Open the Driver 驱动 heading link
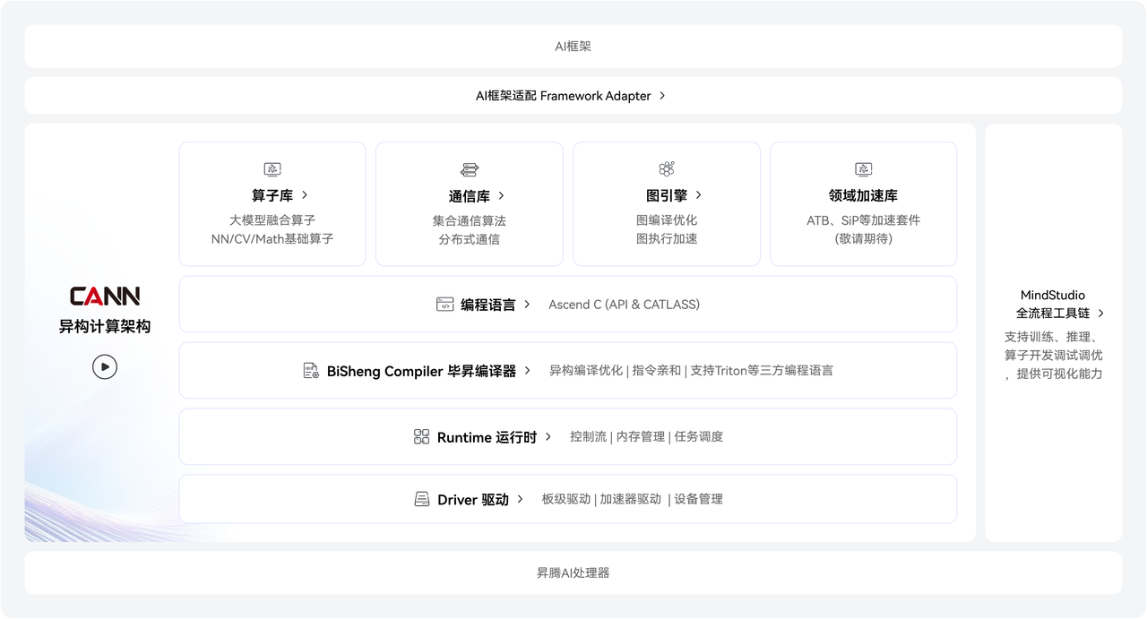 tap(473, 500)
